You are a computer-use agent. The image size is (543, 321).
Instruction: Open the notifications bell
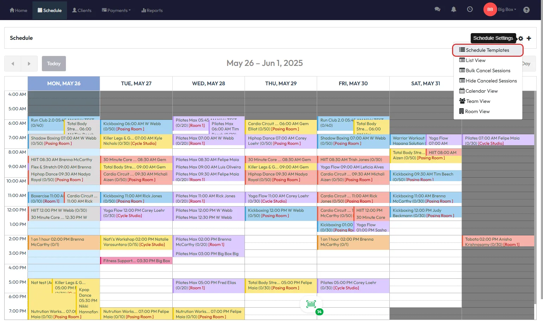coord(453,10)
